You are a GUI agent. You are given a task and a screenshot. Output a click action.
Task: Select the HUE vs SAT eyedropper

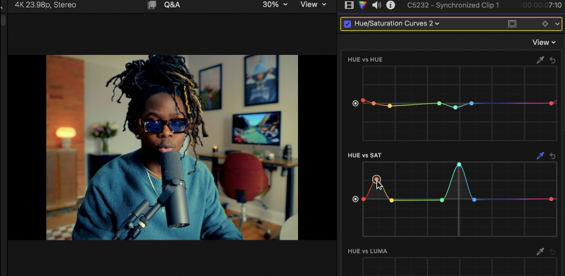[x=540, y=156]
